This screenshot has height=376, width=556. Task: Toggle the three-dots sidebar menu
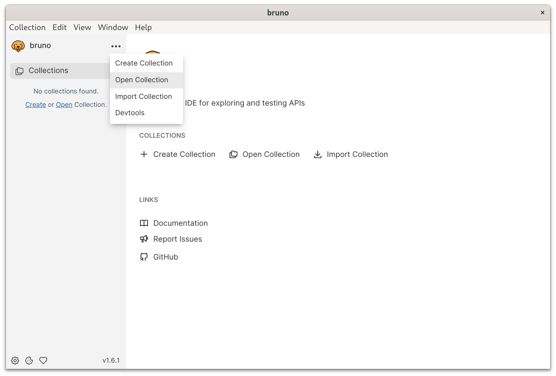[x=116, y=46]
